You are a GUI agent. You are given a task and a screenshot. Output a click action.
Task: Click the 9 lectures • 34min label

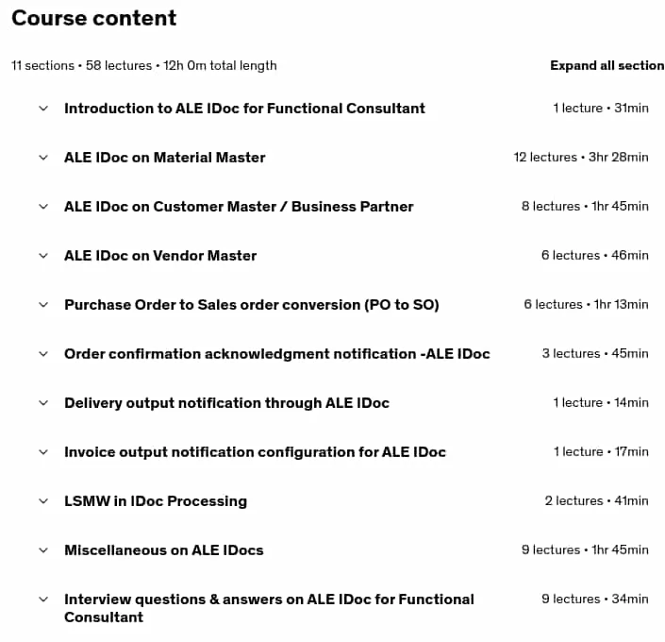(595, 599)
